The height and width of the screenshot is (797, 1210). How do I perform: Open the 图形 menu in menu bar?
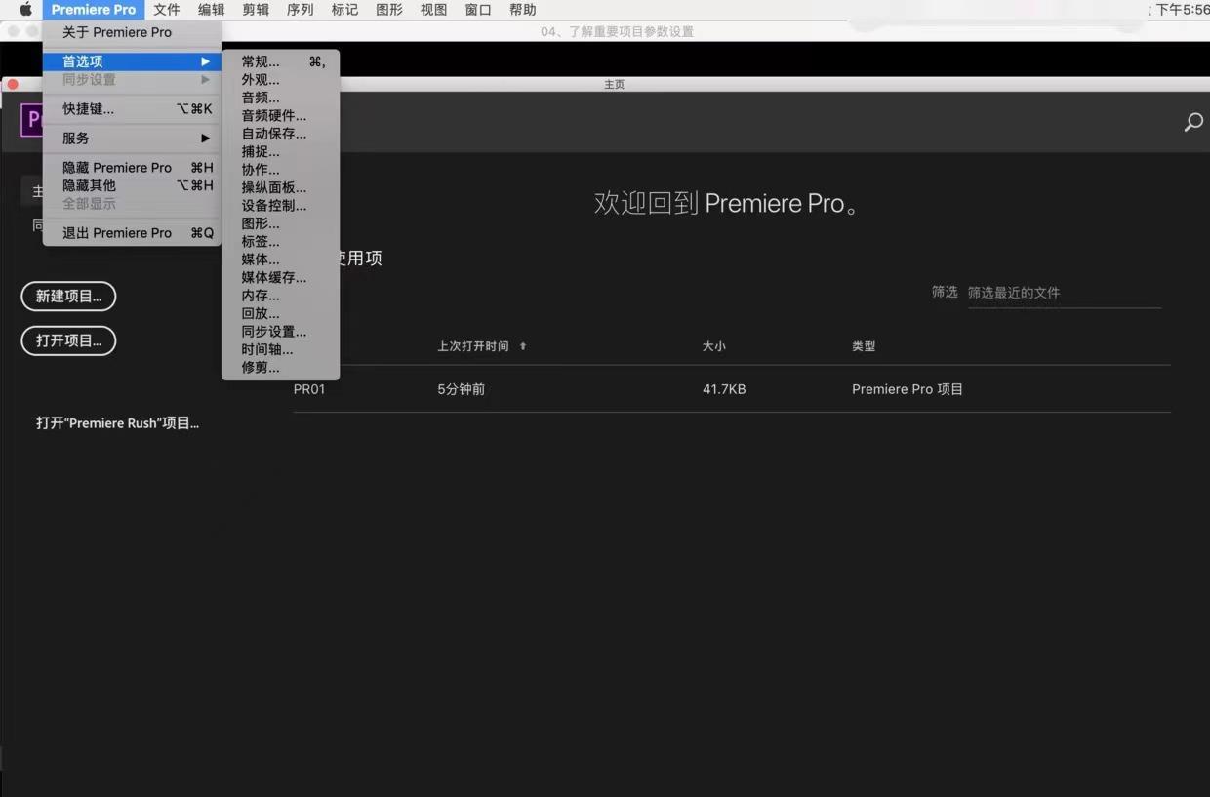pos(389,10)
